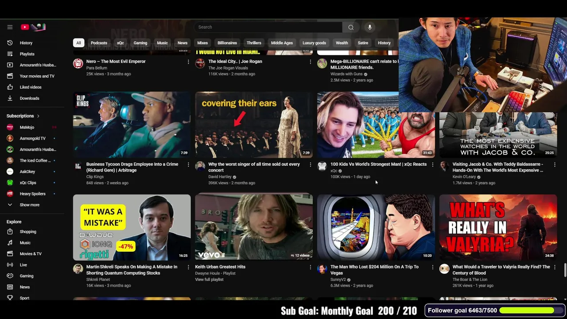The width and height of the screenshot is (567, 319).
Task: Open options for Business Tycoon Arbitrage video
Action: coord(188,164)
